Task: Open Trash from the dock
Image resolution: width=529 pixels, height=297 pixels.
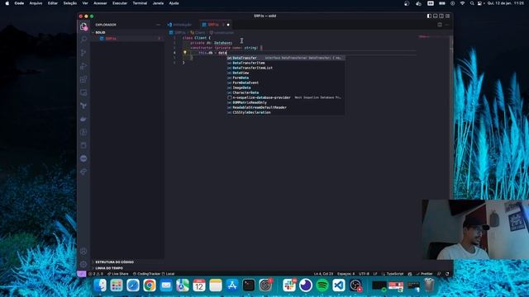Action: click(x=429, y=285)
